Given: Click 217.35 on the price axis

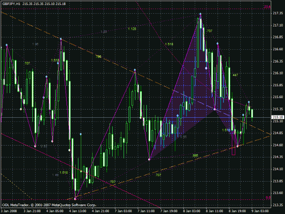Looking at the screenshot, I should [278, 13].
